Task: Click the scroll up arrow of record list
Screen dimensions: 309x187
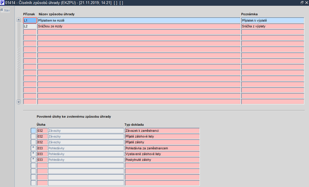Action: pos(19,19)
